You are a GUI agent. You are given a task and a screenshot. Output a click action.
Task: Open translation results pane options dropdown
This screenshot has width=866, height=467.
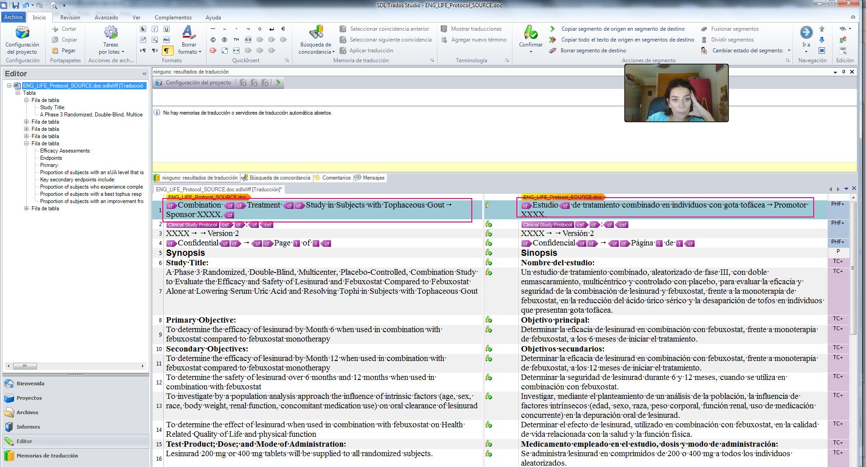835,72
